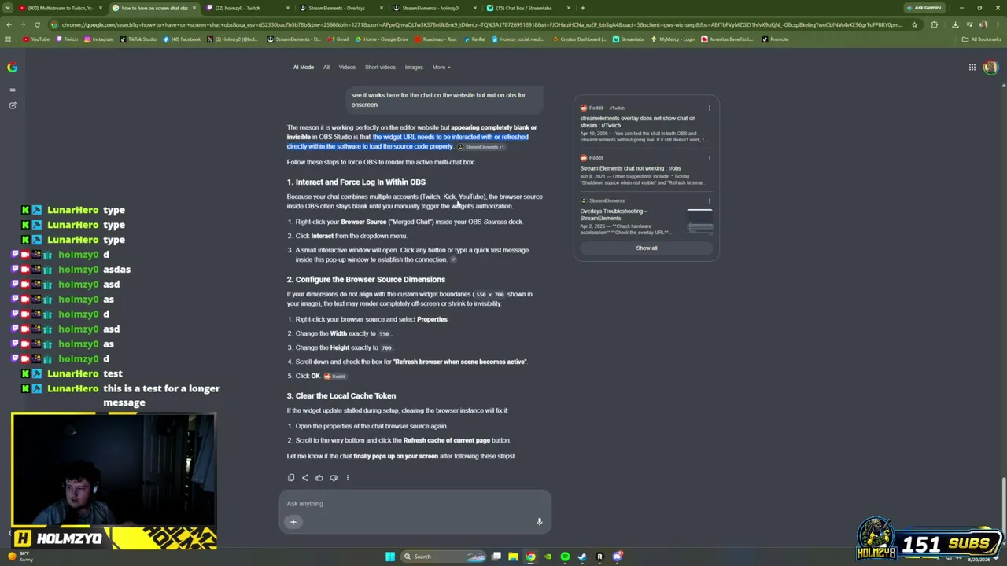This screenshot has width=1007, height=566.
Task: Click the heading 'Interact and Force Log In Within OBS'
Action: pos(356,182)
